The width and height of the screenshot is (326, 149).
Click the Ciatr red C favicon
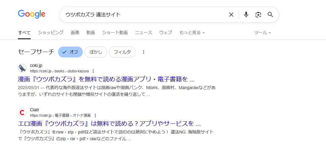22,113
